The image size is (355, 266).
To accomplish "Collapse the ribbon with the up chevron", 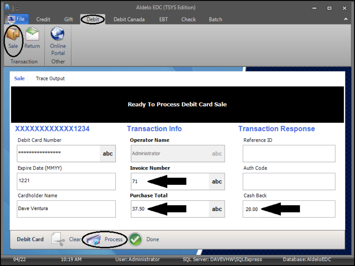I will coord(346,19).
